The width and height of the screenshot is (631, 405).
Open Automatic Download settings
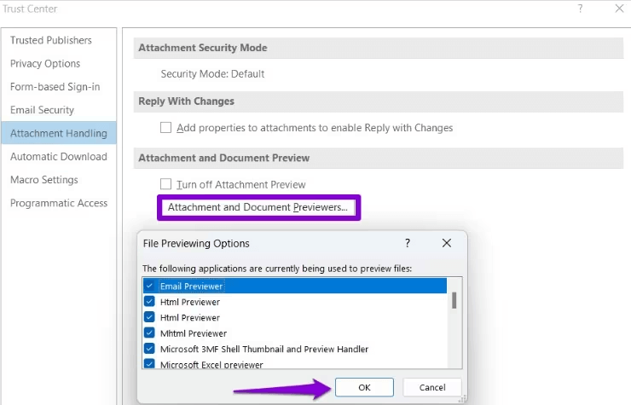click(59, 157)
